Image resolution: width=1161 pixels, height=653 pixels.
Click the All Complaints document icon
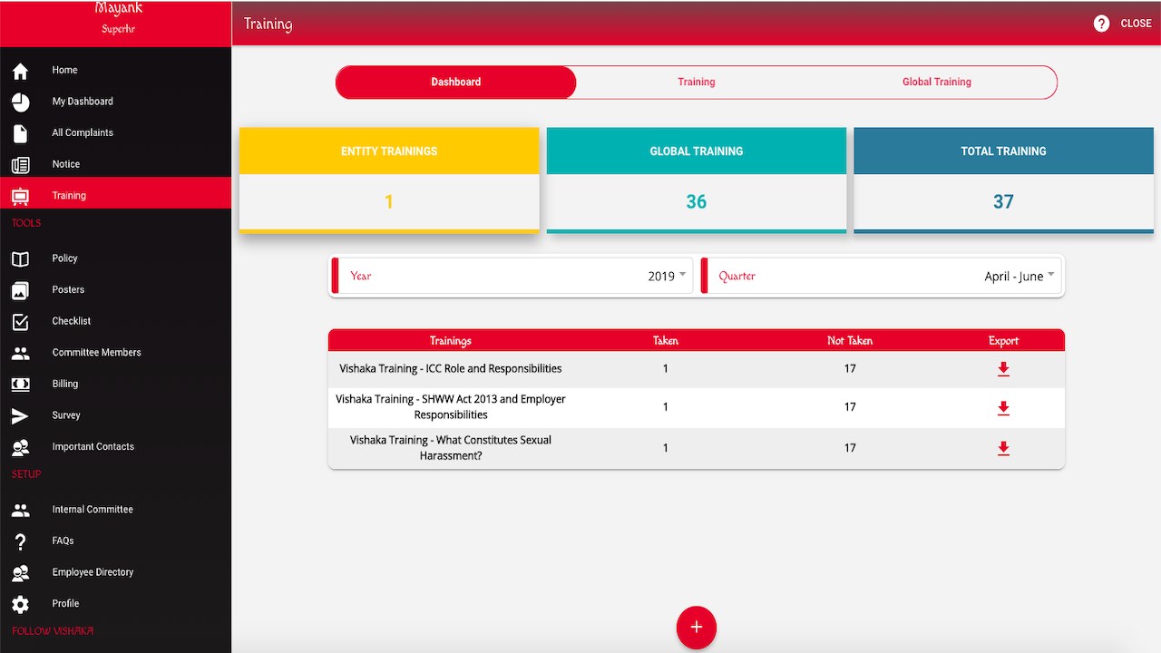pyautogui.click(x=20, y=133)
